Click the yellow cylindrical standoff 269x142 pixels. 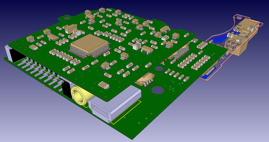click(x=80, y=96)
